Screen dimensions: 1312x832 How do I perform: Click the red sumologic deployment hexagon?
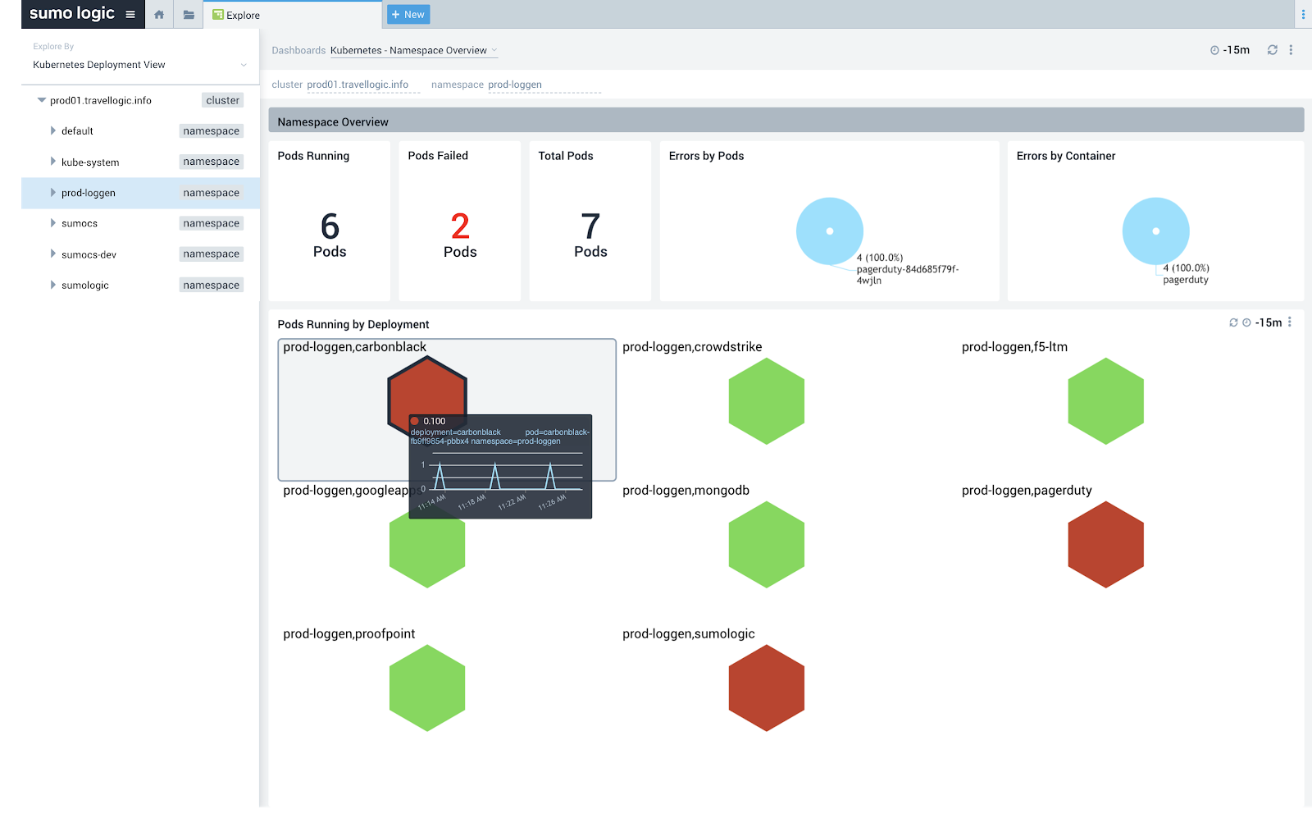point(767,688)
